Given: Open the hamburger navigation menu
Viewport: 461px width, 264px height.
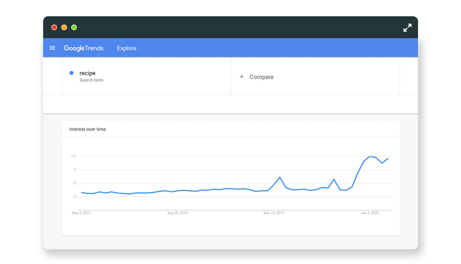Looking at the screenshot, I should coord(52,48).
